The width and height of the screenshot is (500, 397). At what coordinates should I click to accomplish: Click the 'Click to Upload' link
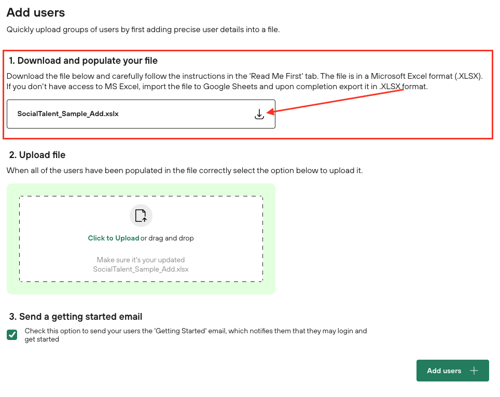tap(114, 238)
